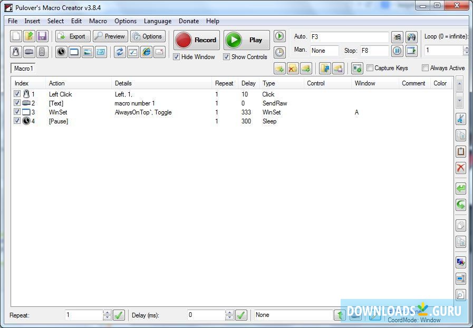
Task: Click the Internet Explorer web action icon
Action: click(146, 52)
